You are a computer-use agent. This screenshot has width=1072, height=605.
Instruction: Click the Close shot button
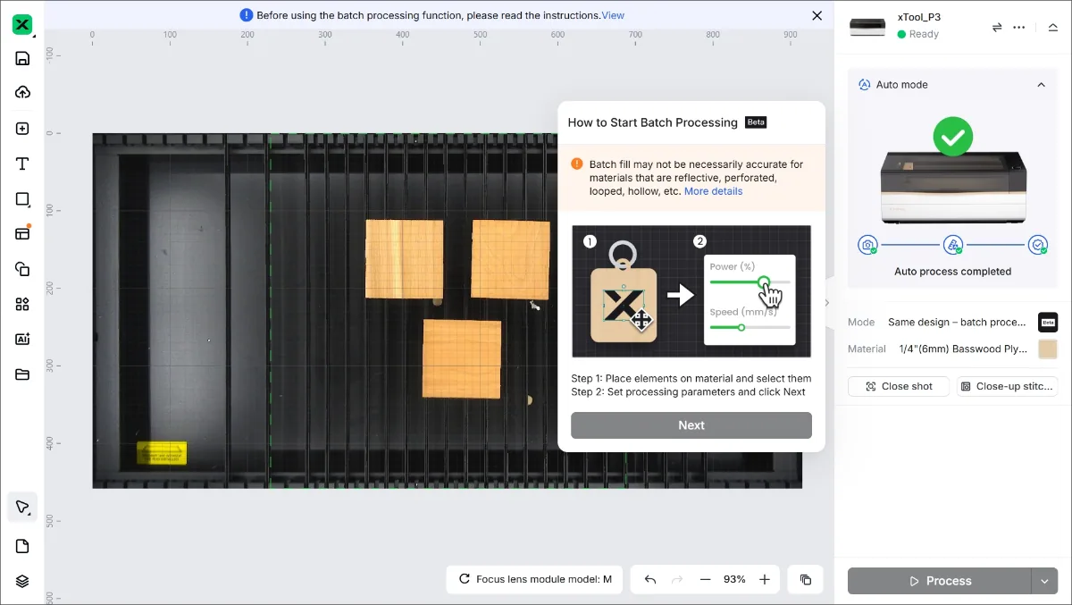click(x=899, y=386)
